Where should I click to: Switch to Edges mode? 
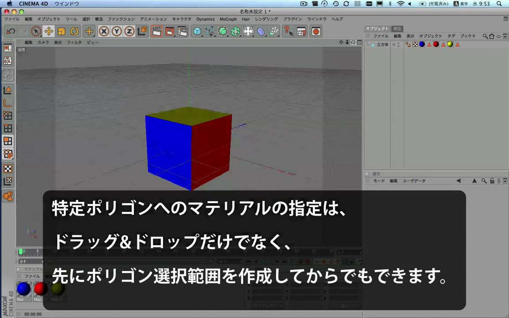8,128
